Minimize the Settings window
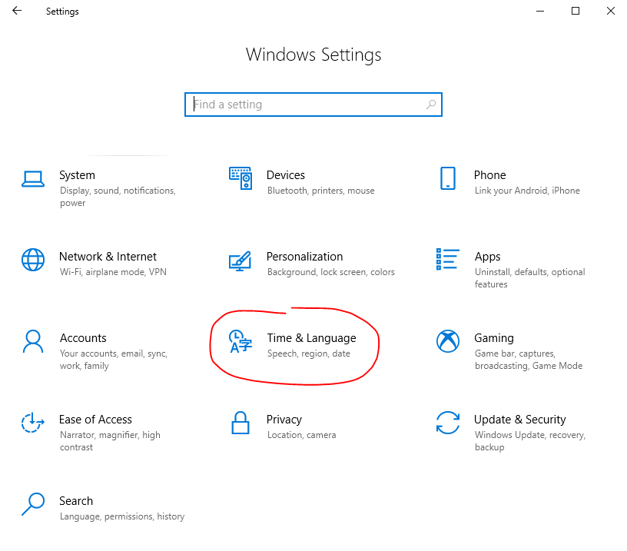The width and height of the screenshot is (627, 551). point(540,11)
